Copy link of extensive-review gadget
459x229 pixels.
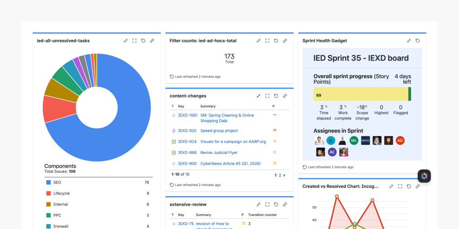coord(285,204)
